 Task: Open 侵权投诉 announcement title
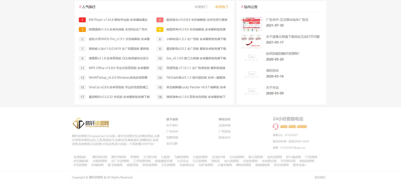tap(272, 71)
